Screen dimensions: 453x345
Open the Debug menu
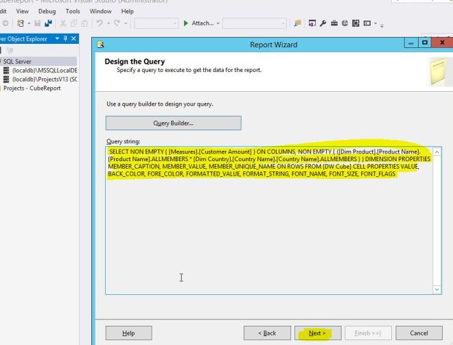coord(47,11)
